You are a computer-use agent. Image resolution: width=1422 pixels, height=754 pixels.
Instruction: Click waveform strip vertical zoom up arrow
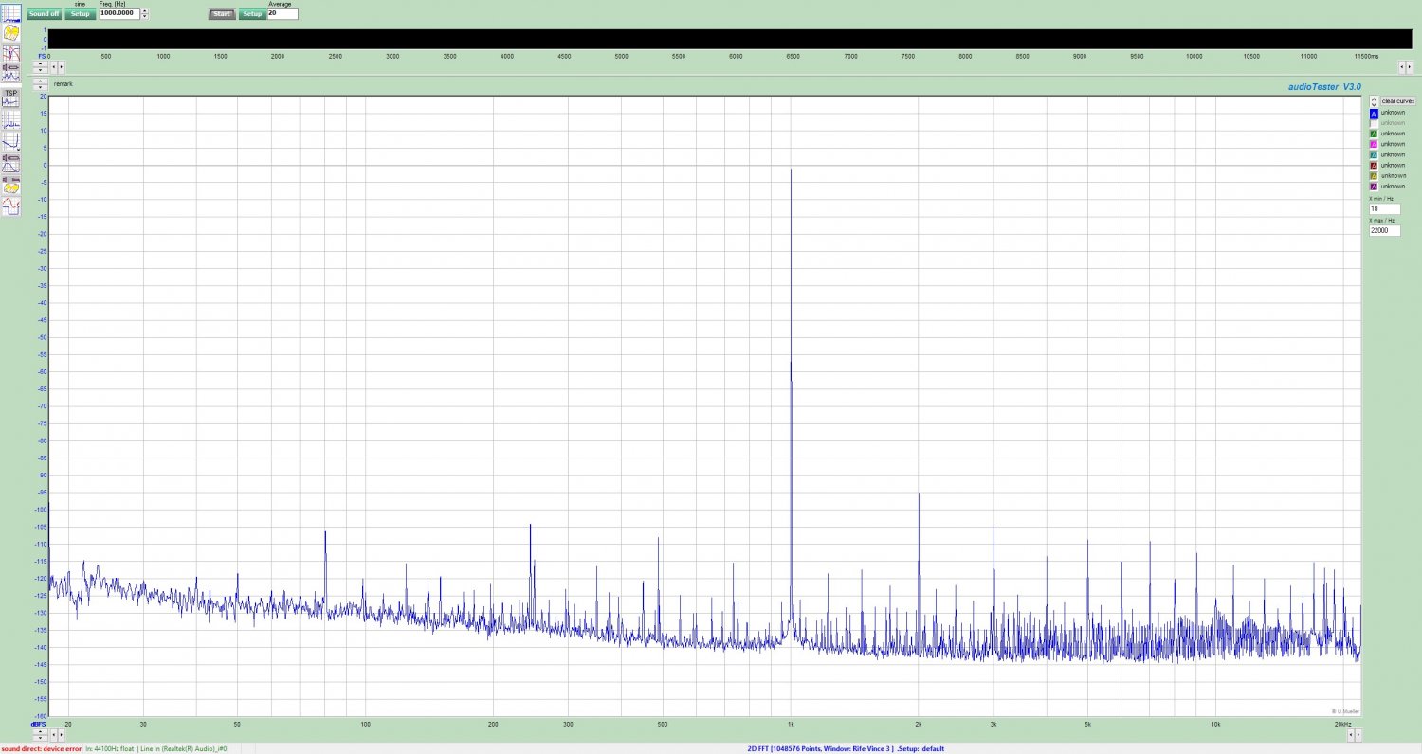pyautogui.click(x=40, y=63)
